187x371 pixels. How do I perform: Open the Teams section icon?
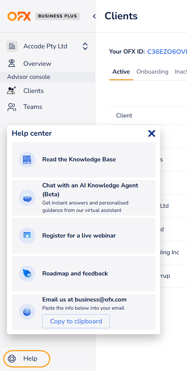coord(12,107)
